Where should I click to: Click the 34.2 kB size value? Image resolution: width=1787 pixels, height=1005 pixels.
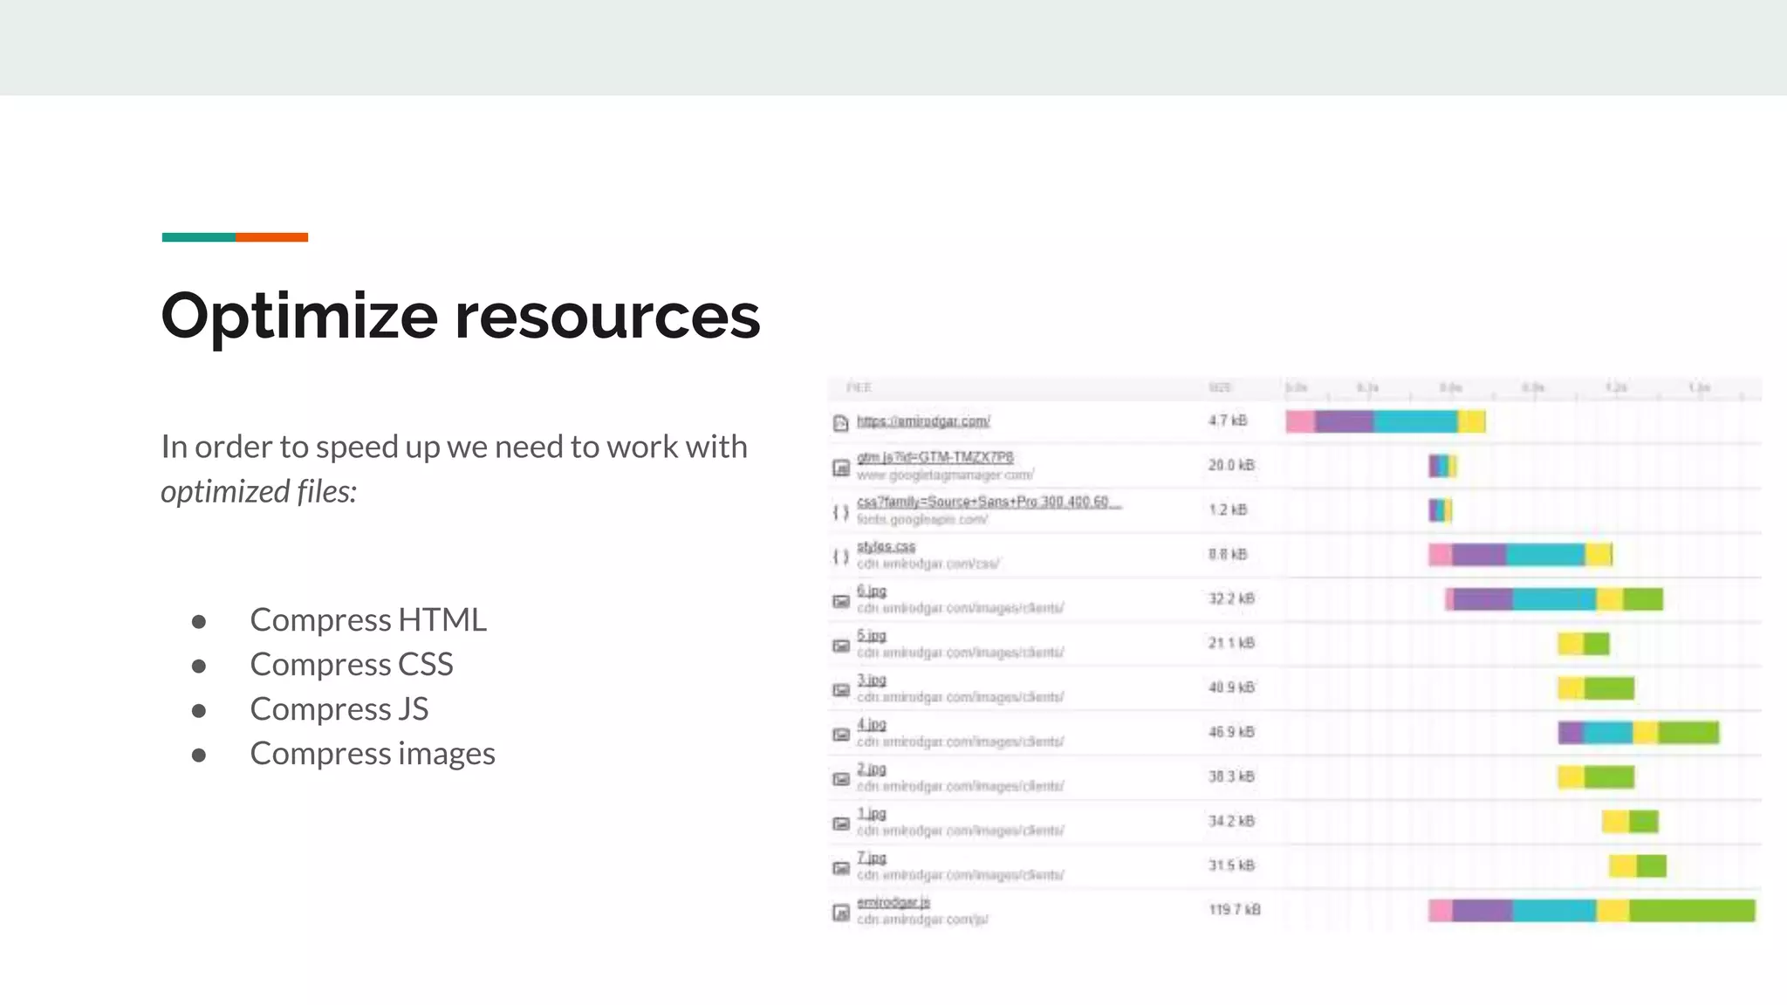click(x=1231, y=821)
